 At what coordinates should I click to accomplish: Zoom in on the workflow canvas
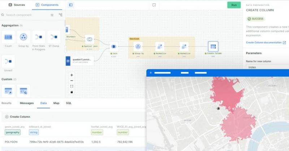(x=72, y=75)
